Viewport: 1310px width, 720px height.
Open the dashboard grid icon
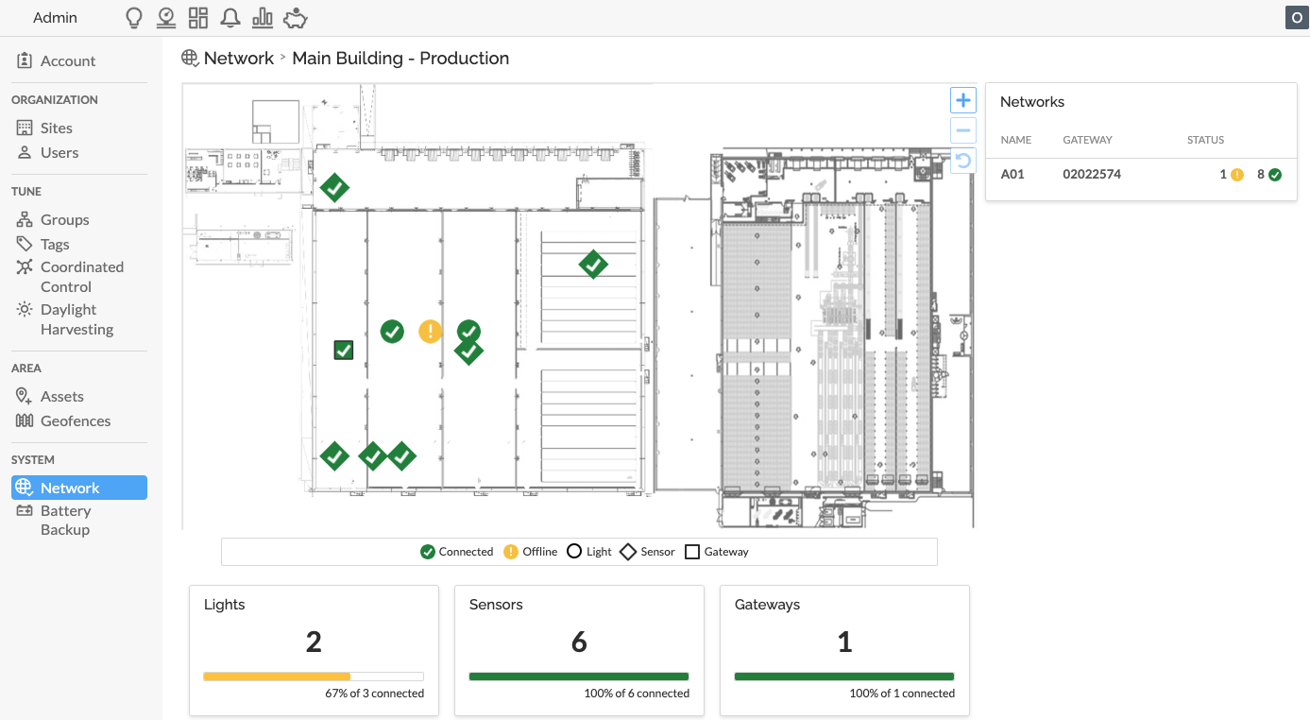[197, 18]
